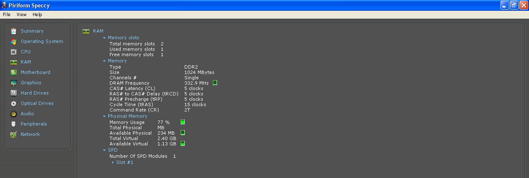Click the green indicator beside Memory Usage
The width and height of the screenshot is (529, 178).
click(x=183, y=122)
